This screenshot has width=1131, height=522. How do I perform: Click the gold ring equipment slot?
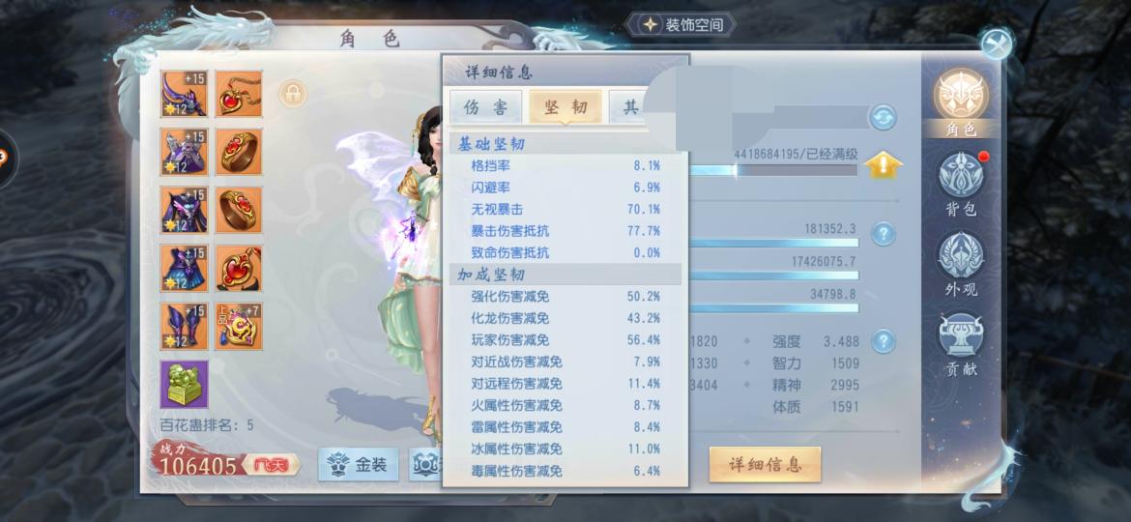tap(239, 152)
